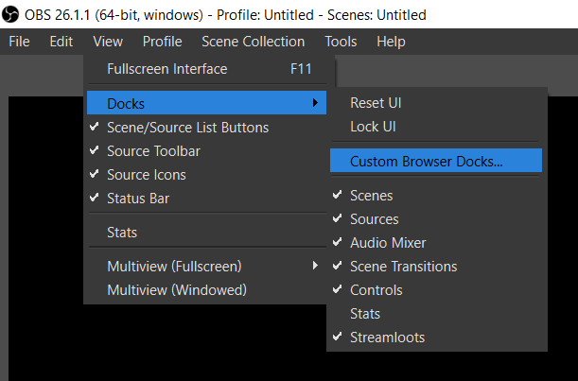The image size is (578, 381).
Task: Toggle the Scene Transitions dock
Action: (403, 267)
